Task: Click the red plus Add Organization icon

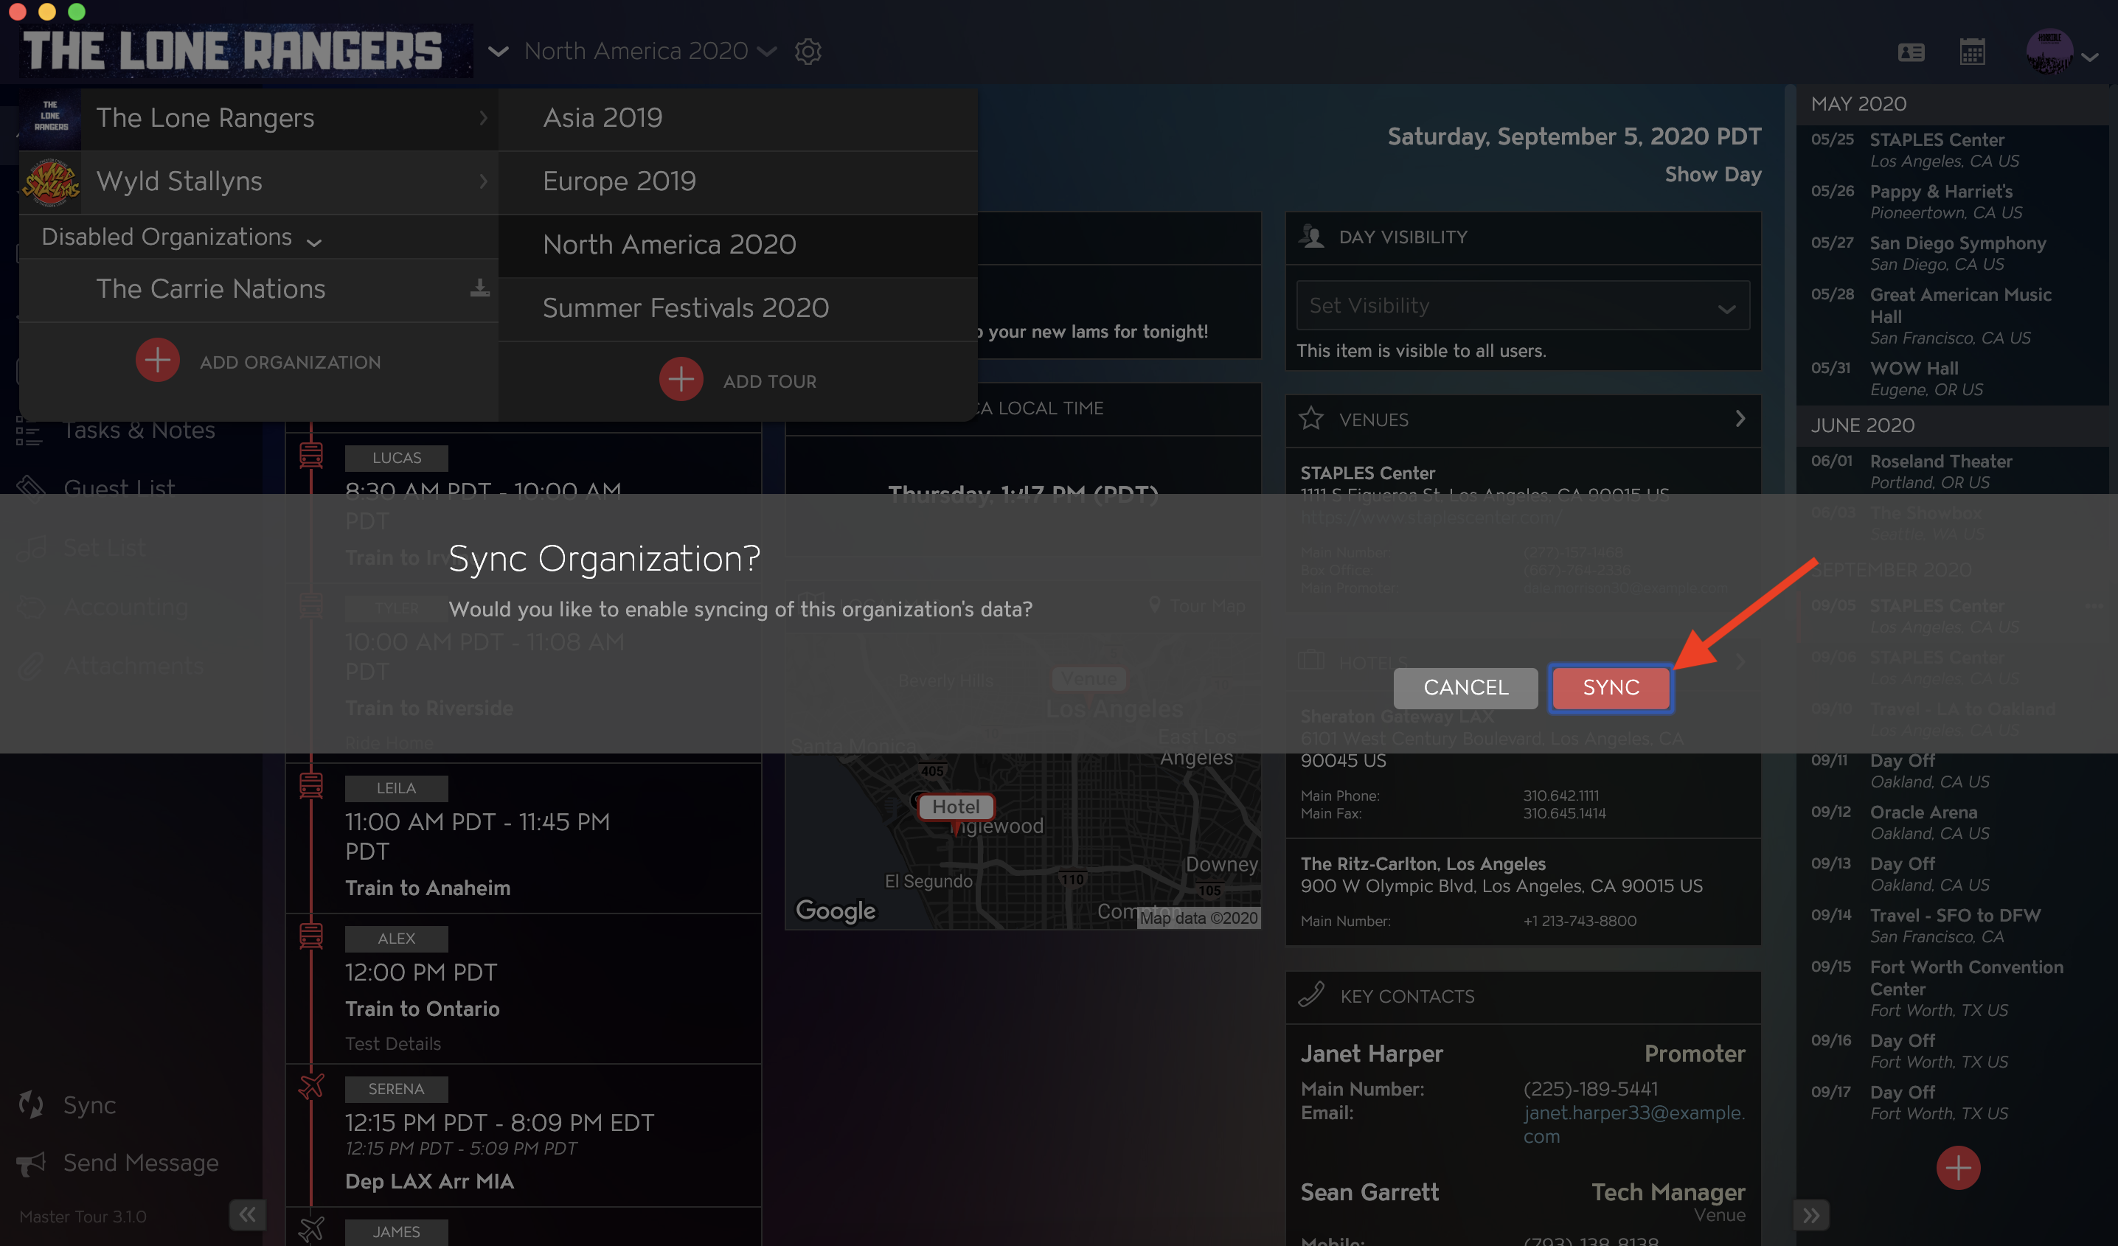Action: [157, 361]
